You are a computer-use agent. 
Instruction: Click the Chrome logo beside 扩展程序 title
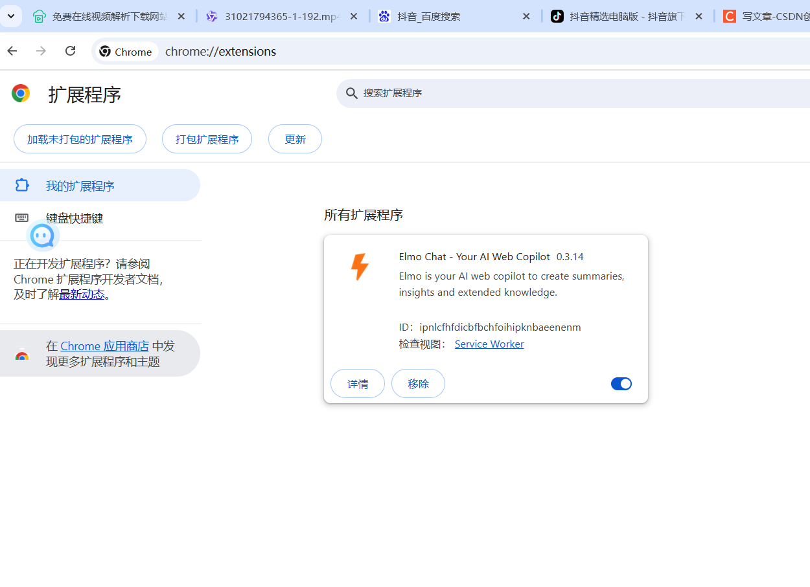[x=21, y=93]
